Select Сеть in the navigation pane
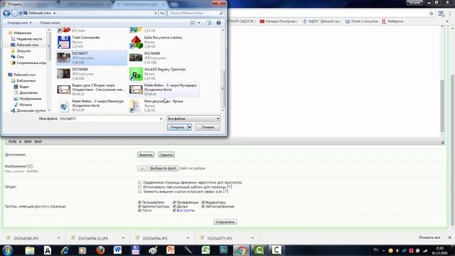This screenshot has height=256, width=455. [20, 57]
